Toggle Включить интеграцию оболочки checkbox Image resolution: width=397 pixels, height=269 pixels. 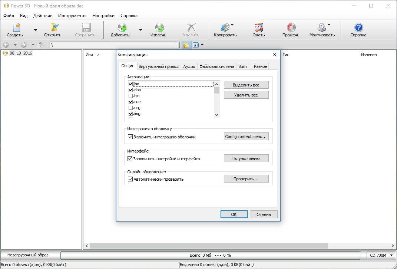coord(130,137)
